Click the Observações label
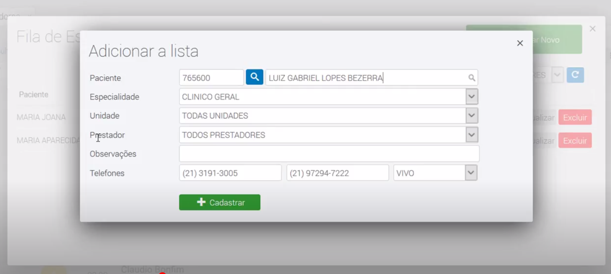The width and height of the screenshot is (611, 274). click(113, 154)
